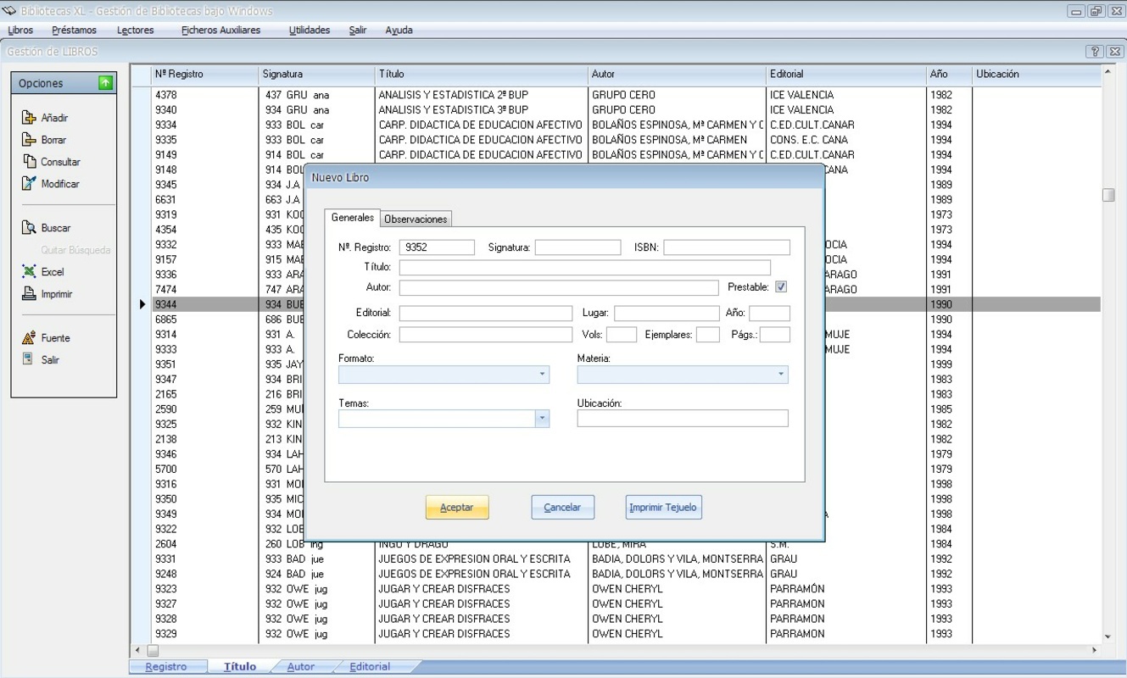Switch to the Observaciones tab
The height and width of the screenshot is (678, 1127).
click(416, 219)
